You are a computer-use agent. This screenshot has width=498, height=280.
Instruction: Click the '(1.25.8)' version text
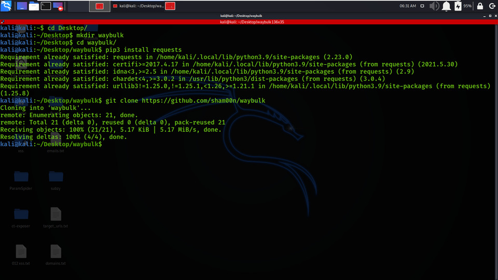click(x=15, y=93)
